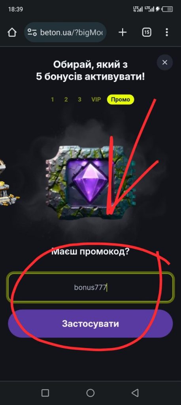This screenshot has width=181, height=405.
Task: Tap Android recent apps square button
Action: coord(45,393)
